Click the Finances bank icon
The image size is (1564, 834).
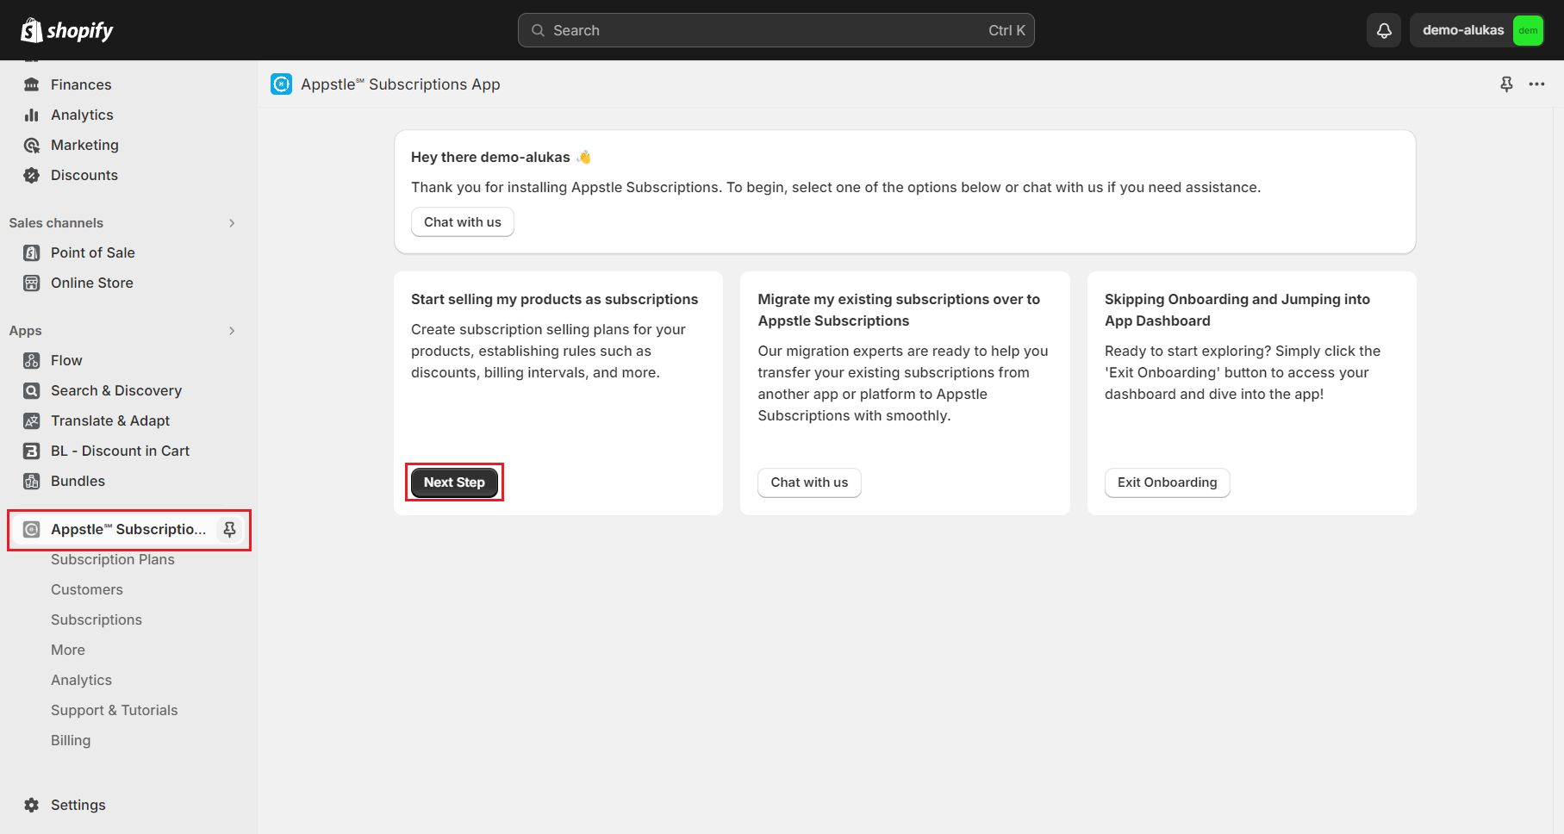pos(32,84)
